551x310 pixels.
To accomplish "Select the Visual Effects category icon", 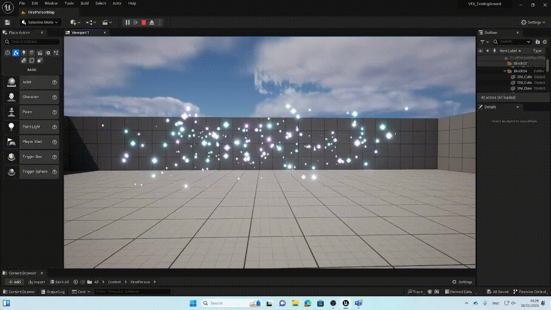I will (56, 53).
